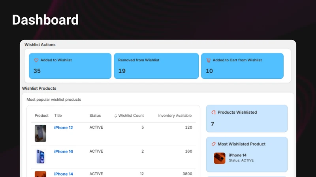This screenshot has height=177, width=316.
Task: Click inventory value 120
Action: (x=189, y=127)
